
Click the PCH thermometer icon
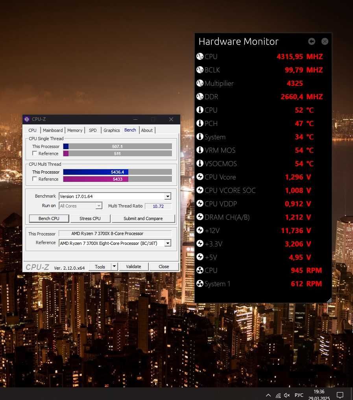pos(200,123)
